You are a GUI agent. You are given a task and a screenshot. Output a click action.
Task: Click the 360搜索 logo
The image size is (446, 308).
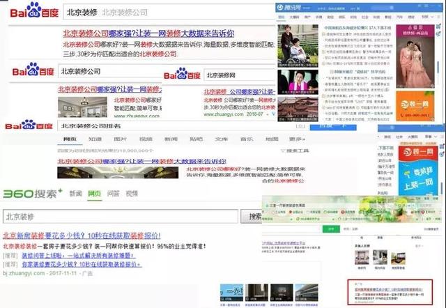33,194
